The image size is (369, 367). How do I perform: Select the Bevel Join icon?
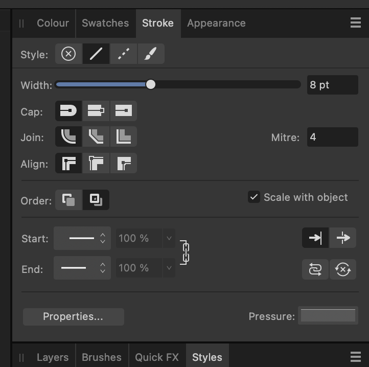click(96, 136)
